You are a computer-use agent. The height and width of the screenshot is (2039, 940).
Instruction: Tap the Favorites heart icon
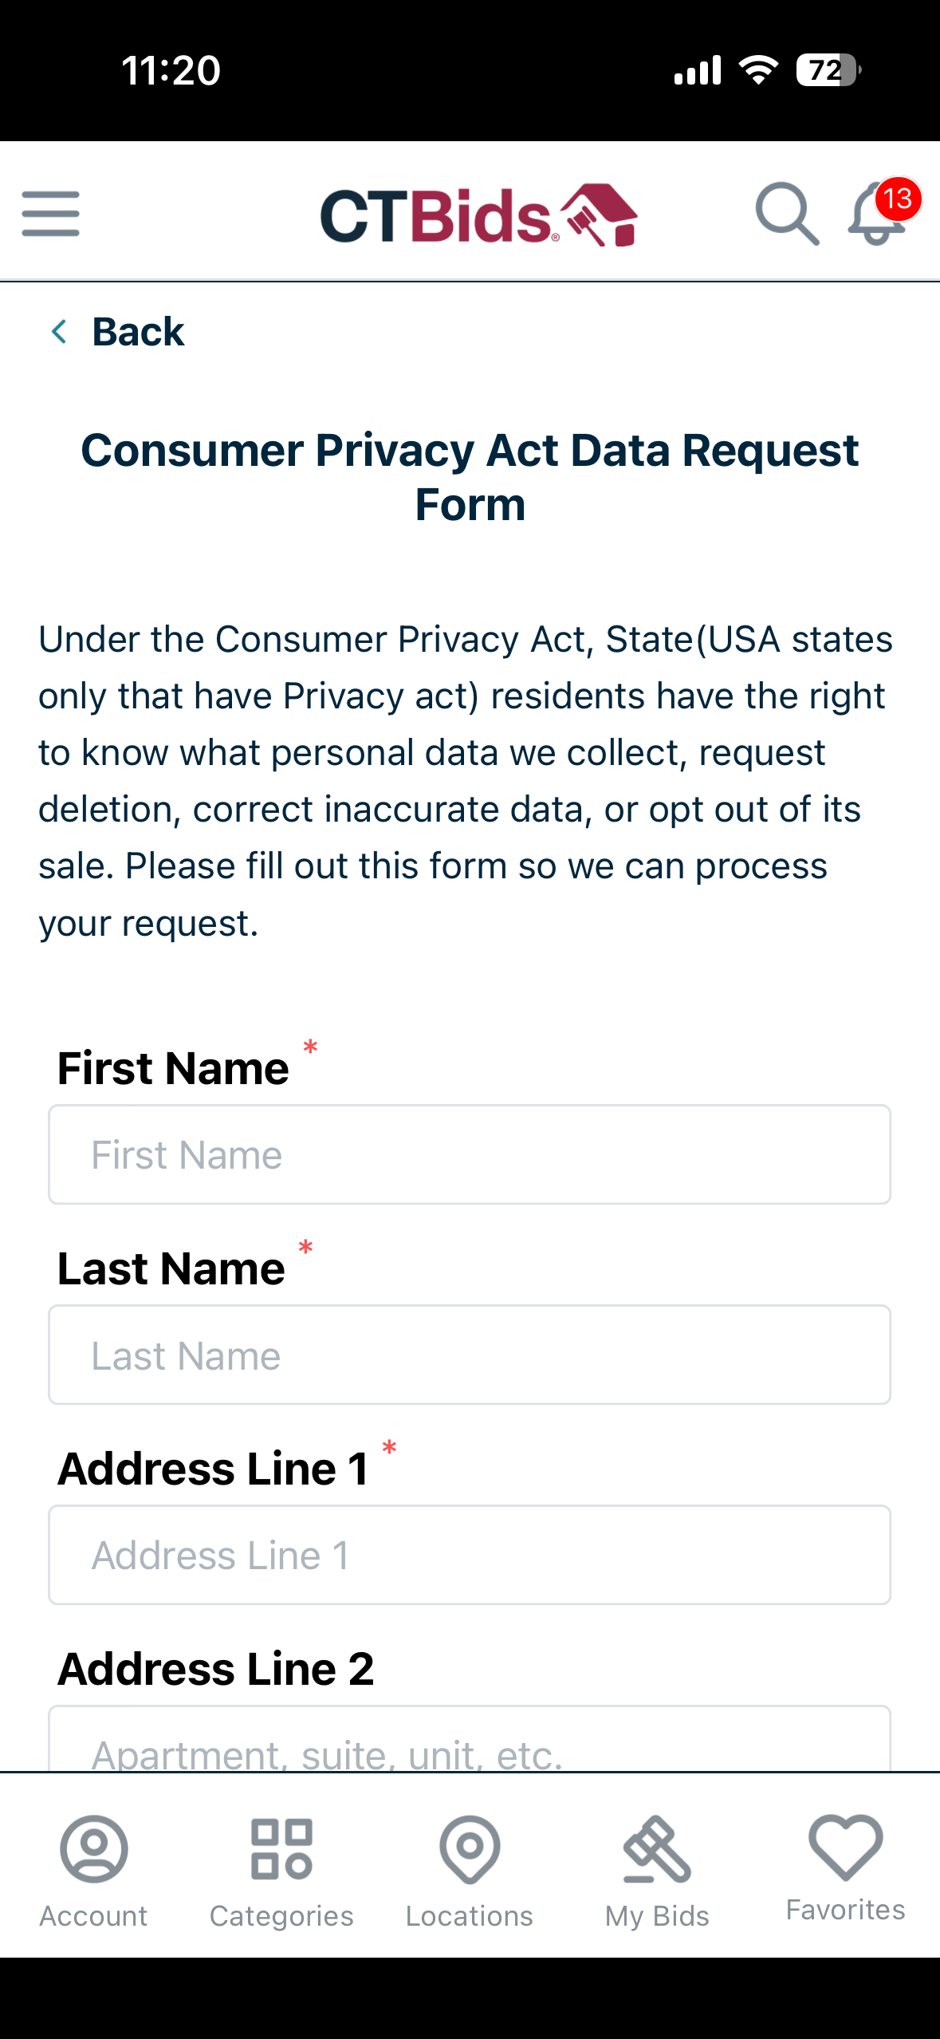coord(845,1846)
